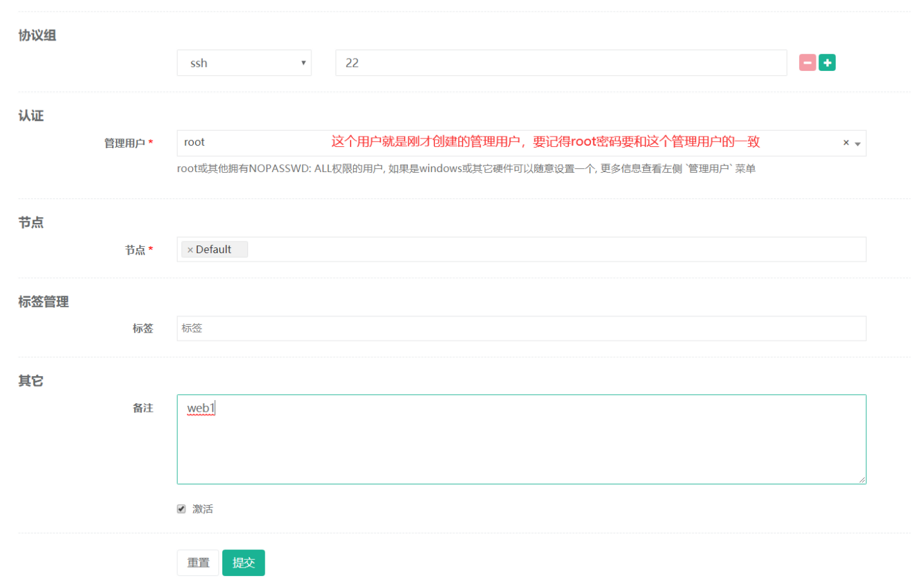Click the help text about NOPASSWD users
The image size is (917, 585).
(x=466, y=169)
